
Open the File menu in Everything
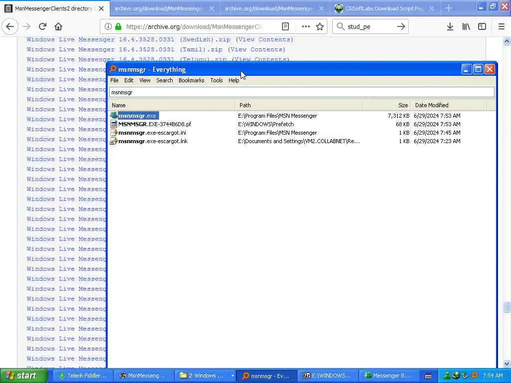coord(114,80)
